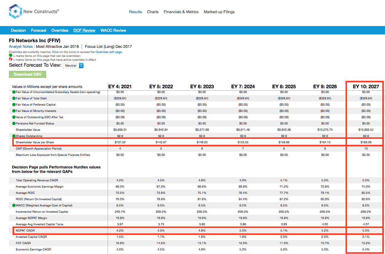Click the GAP (Growth Appreciation Period) label

[x=39, y=148]
